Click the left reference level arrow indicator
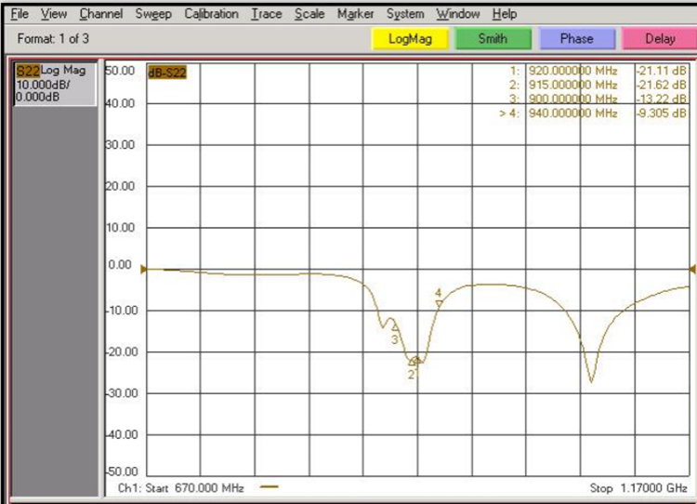Screen dimensions: 697x504 (x=143, y=269)
